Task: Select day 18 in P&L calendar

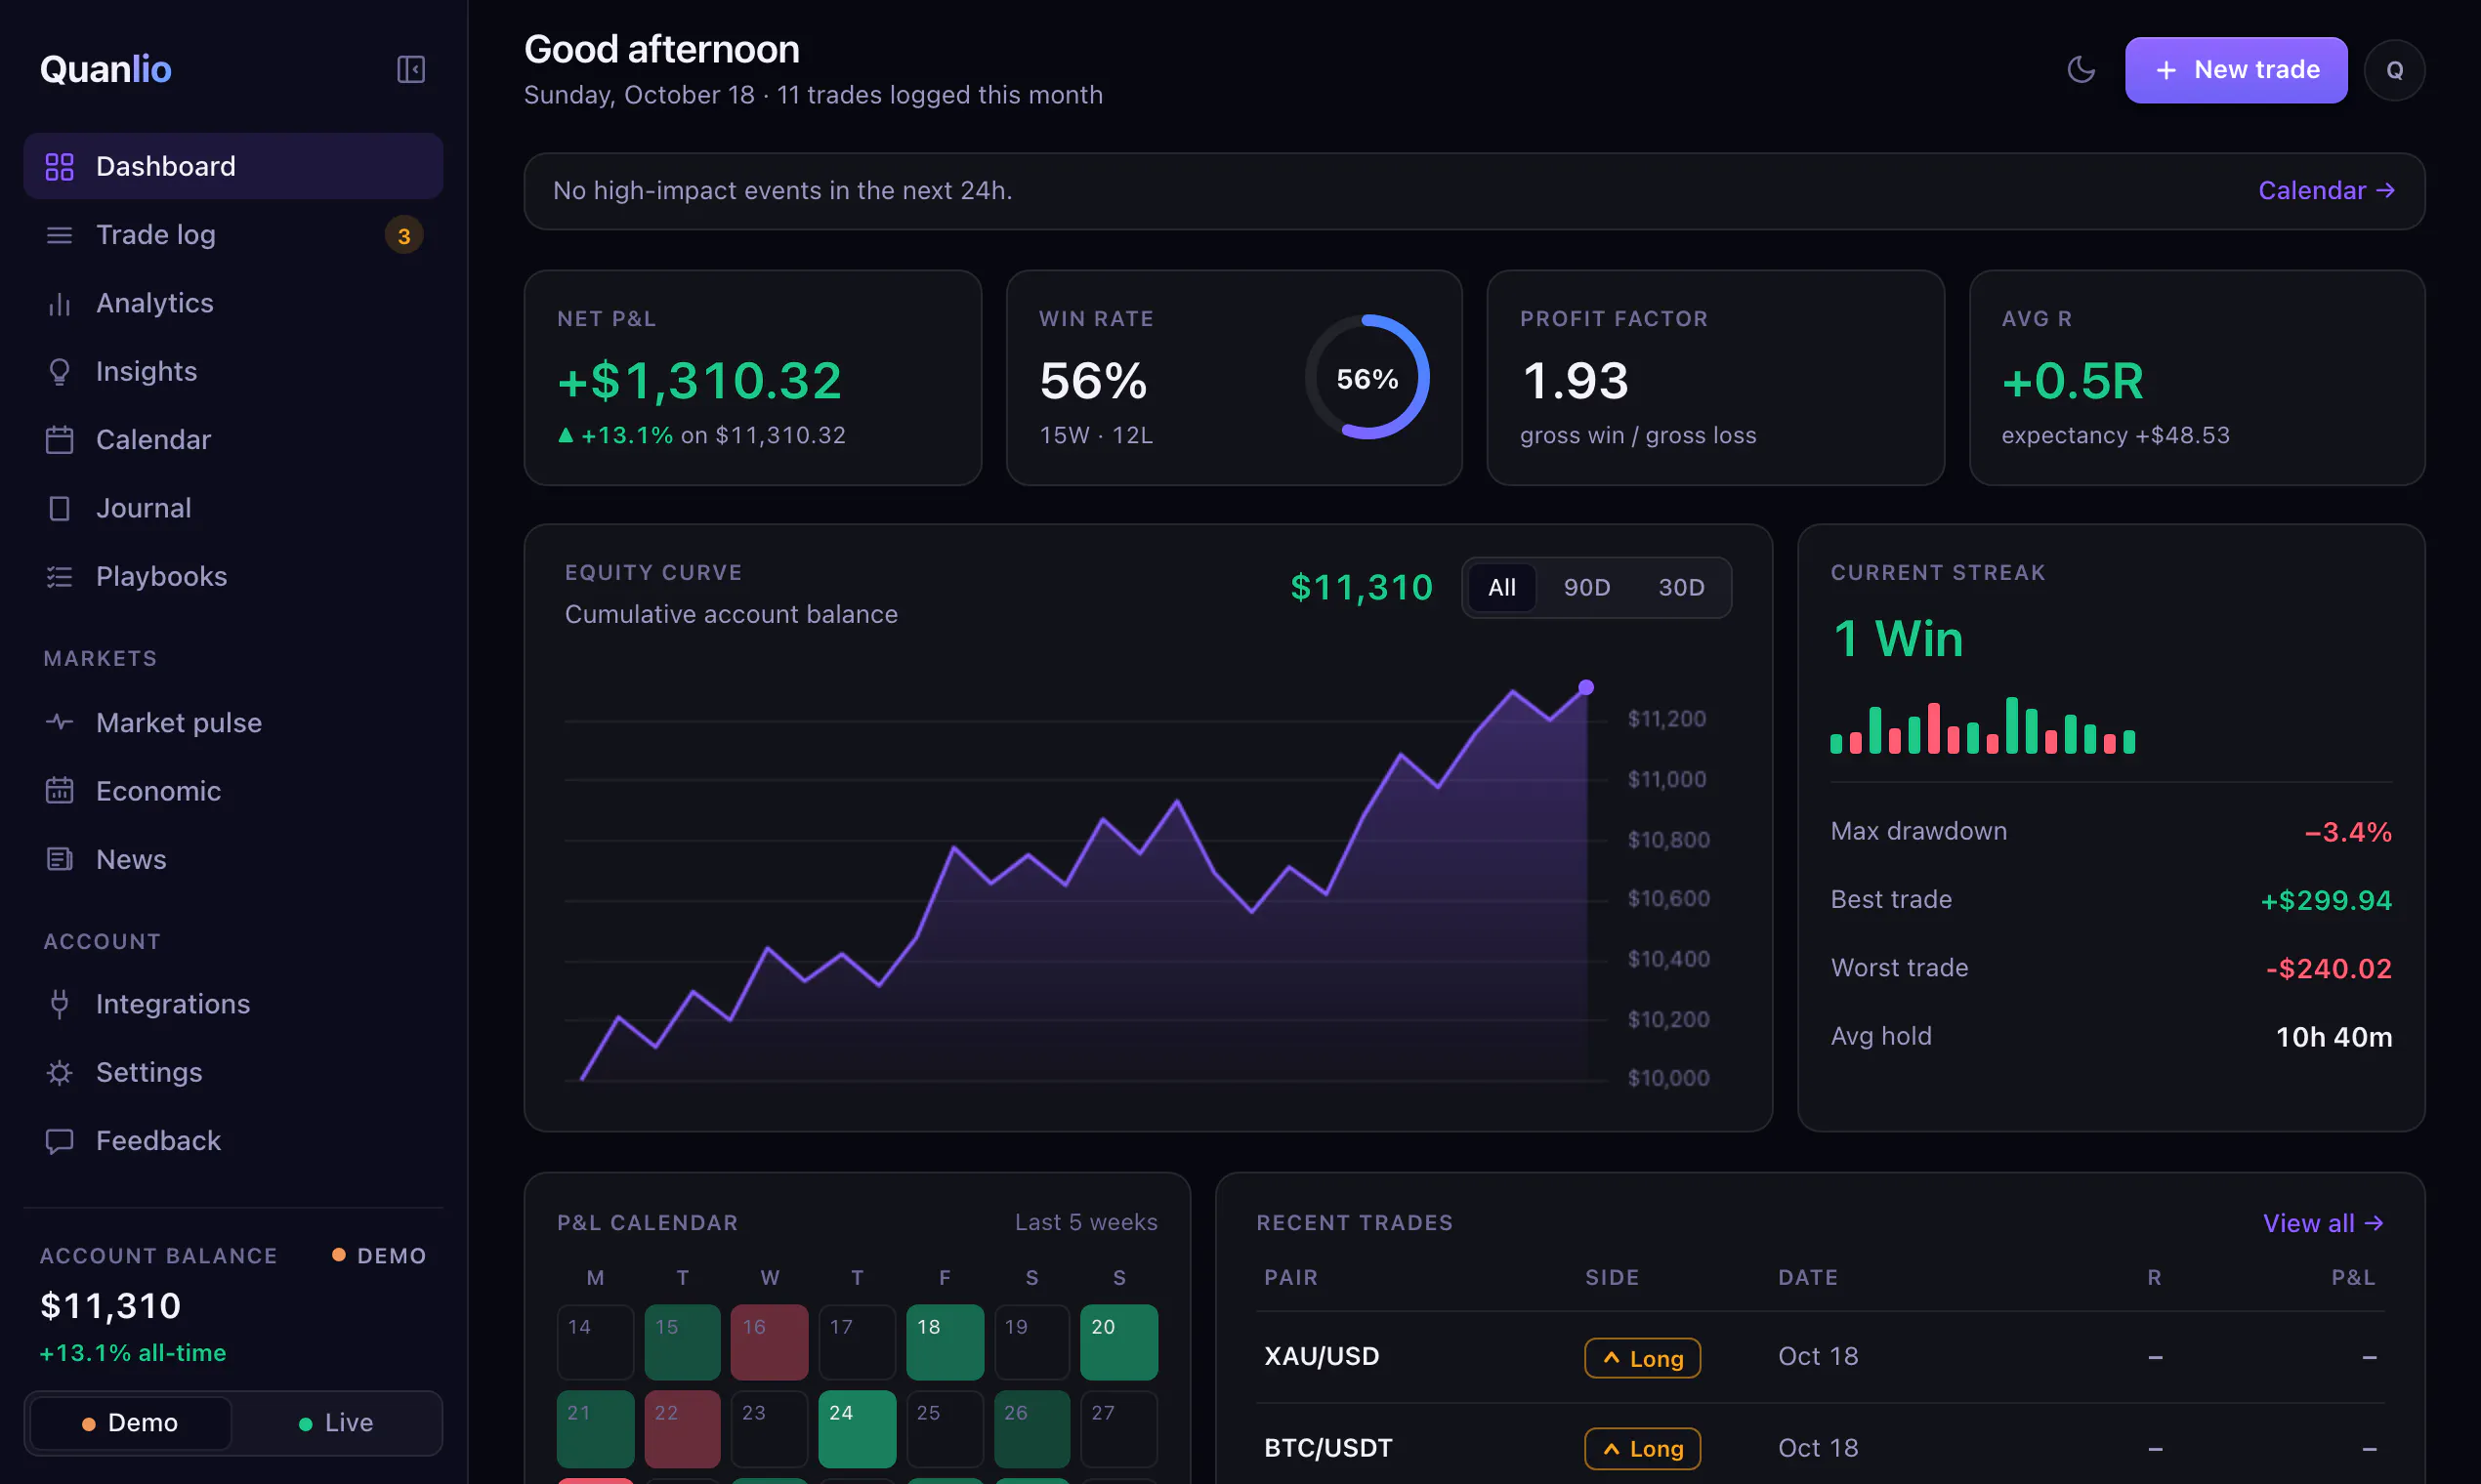Action: coord(945,1342)
